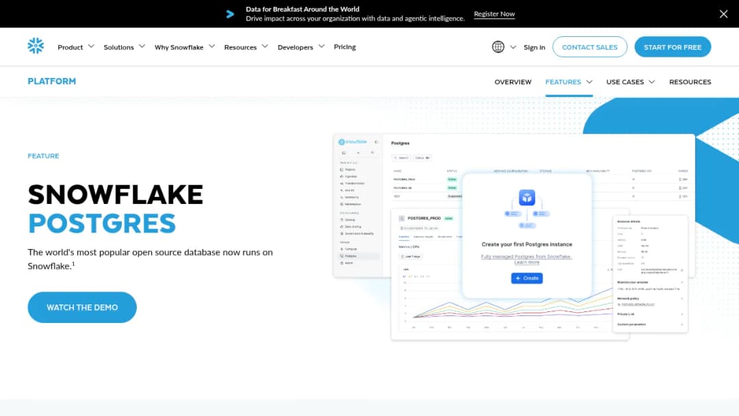The width and height of the screenshot is (739, 416).
Task: Click the SNOWFLAKE POSTGRES heading
Action: tap(116, 209)
